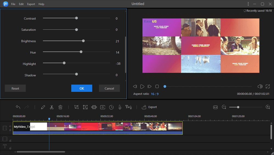The height and width of the screenshot is (155, 274).
Task: Toggle preview volume speaker icon
Action: coord(260,86)
